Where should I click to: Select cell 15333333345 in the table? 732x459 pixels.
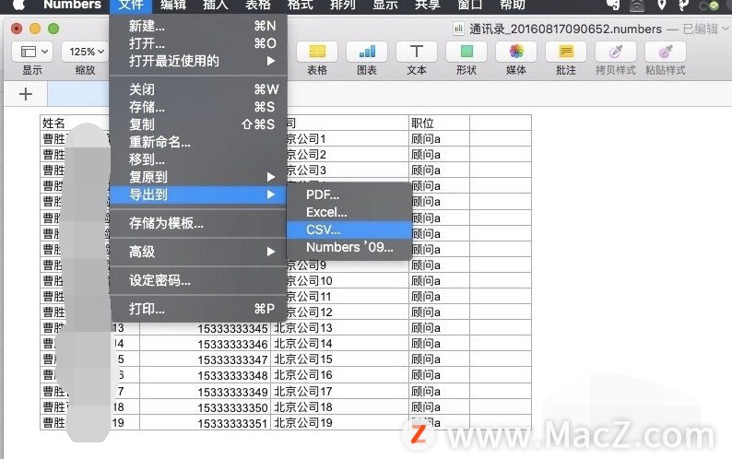[x=205, y=328]
